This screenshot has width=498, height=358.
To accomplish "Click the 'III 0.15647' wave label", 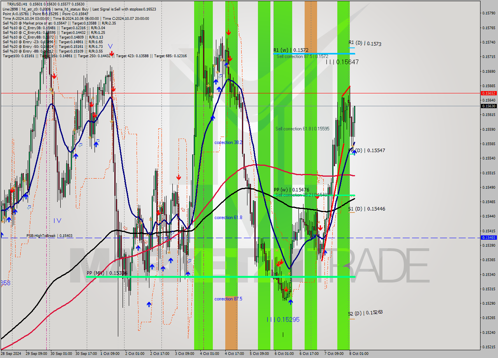I will (342, 62).
